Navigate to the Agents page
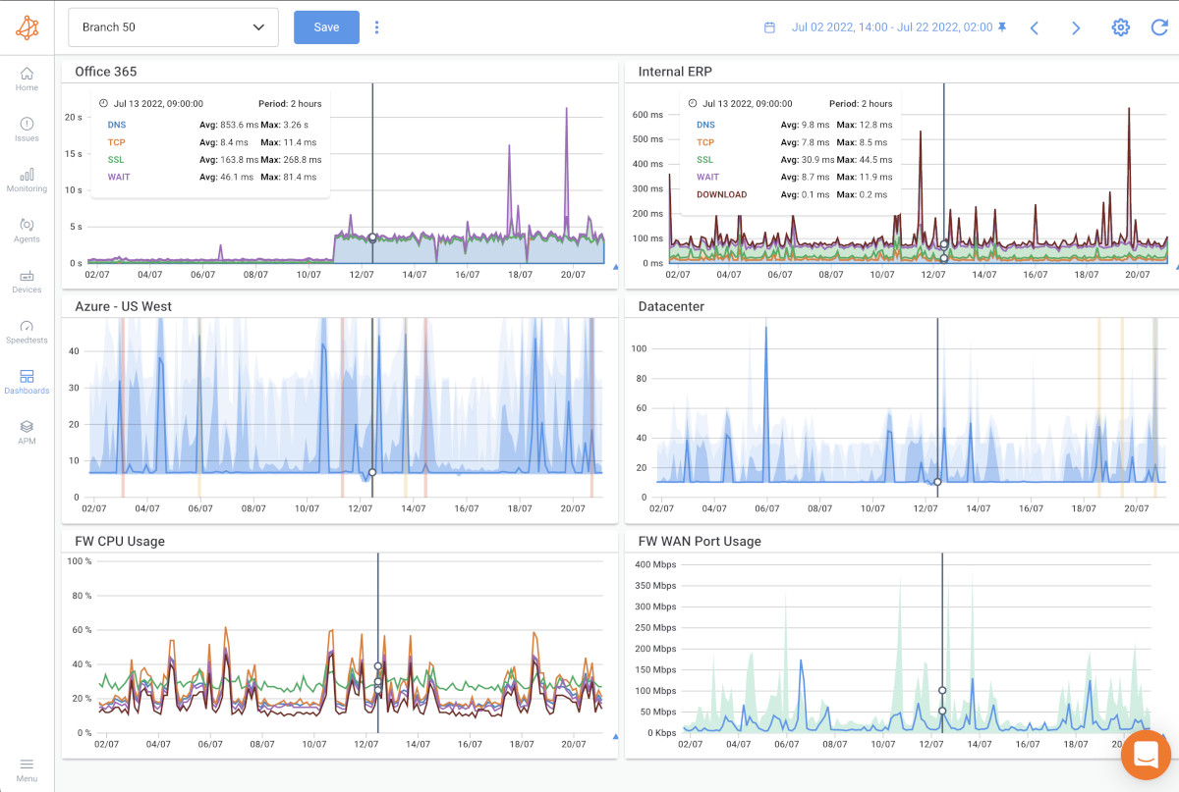Screen dimensions: 1179x792 click(27, 233)
